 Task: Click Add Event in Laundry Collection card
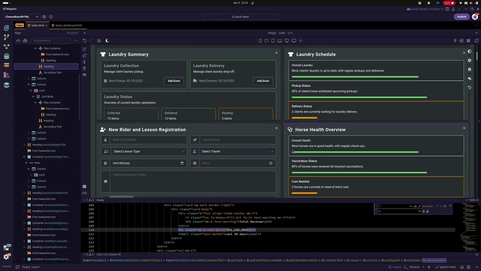(x=174, y=81)
